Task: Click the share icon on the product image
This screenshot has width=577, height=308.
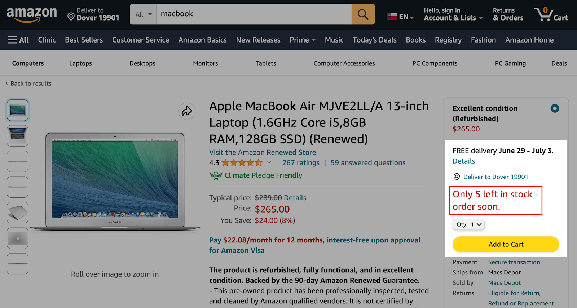Action: pyautogui.click(x=186, y=111)
